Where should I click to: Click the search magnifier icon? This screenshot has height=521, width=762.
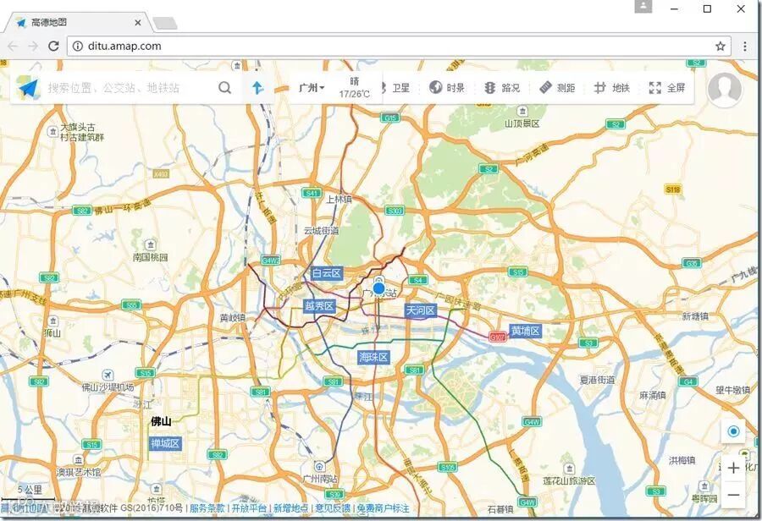coord(224,87)
